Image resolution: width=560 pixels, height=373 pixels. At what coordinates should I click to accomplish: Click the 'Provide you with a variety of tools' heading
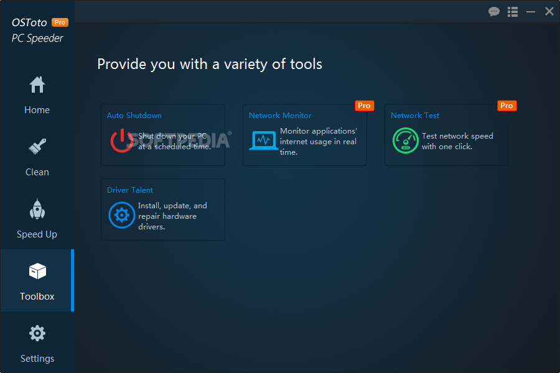210,65
